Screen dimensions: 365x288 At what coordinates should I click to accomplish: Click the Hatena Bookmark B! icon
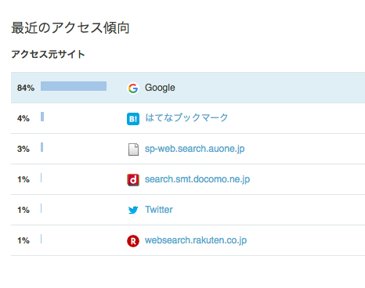[x=133, y=119]
